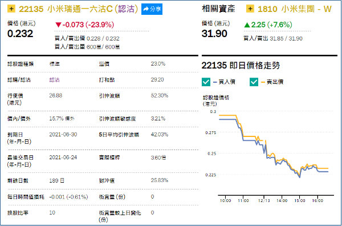
Task: Click the strike price value 26.88
Action: 56,96
